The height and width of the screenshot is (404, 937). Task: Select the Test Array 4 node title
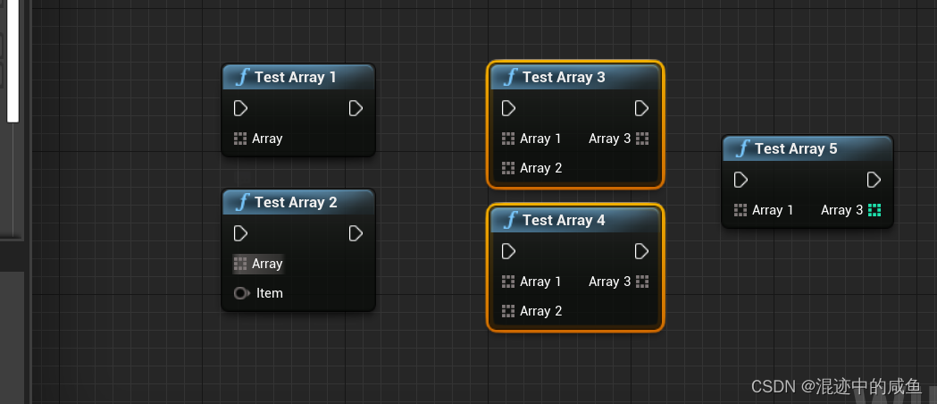tap(564, 220)
